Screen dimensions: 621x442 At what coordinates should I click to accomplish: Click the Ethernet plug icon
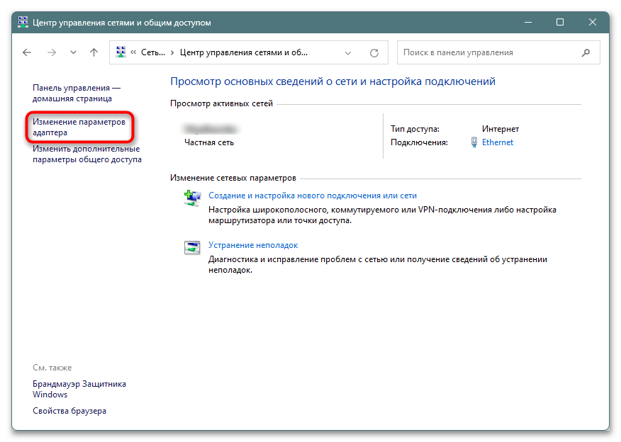point(474,142)
